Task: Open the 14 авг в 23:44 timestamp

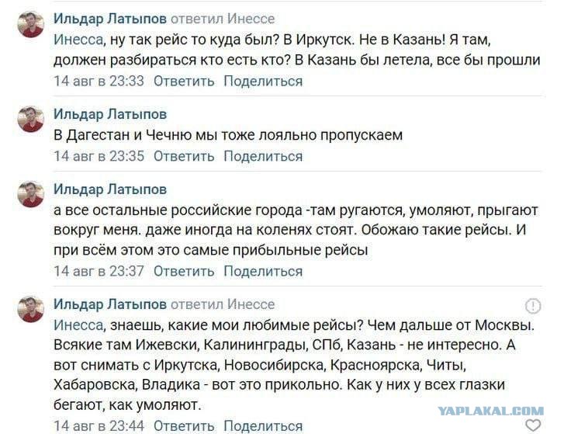Action: 99,426
